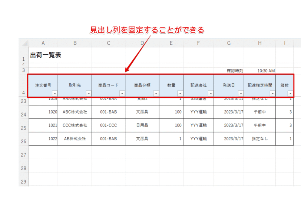Open the 数量 filter dropdown
Screen dimensions: 301x205
(x=180, y=94)
